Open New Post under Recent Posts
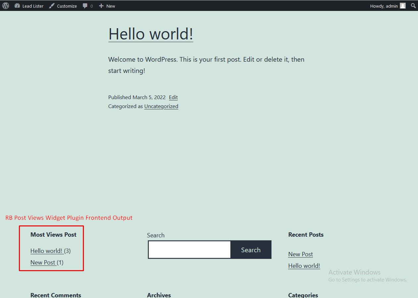Image resolution: width=418 pixels, height=298 pixels. tap(301, 254)
